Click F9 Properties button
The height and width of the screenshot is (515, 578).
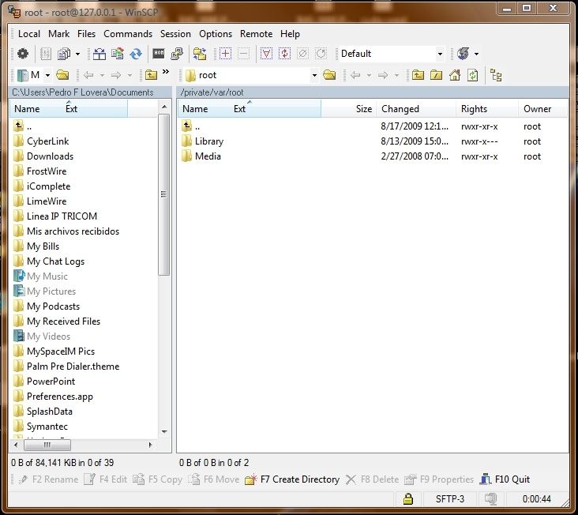pyautogui.click(x=439, y=479)
